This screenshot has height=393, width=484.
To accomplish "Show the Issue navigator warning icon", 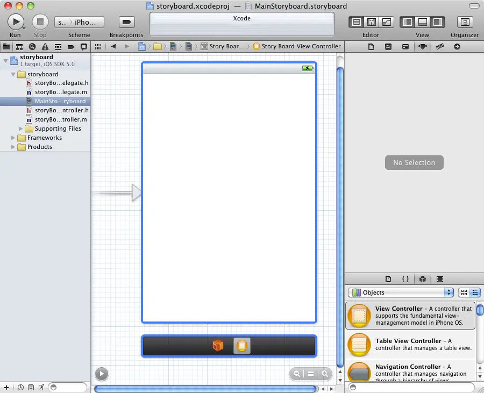I will click(45, 47).
